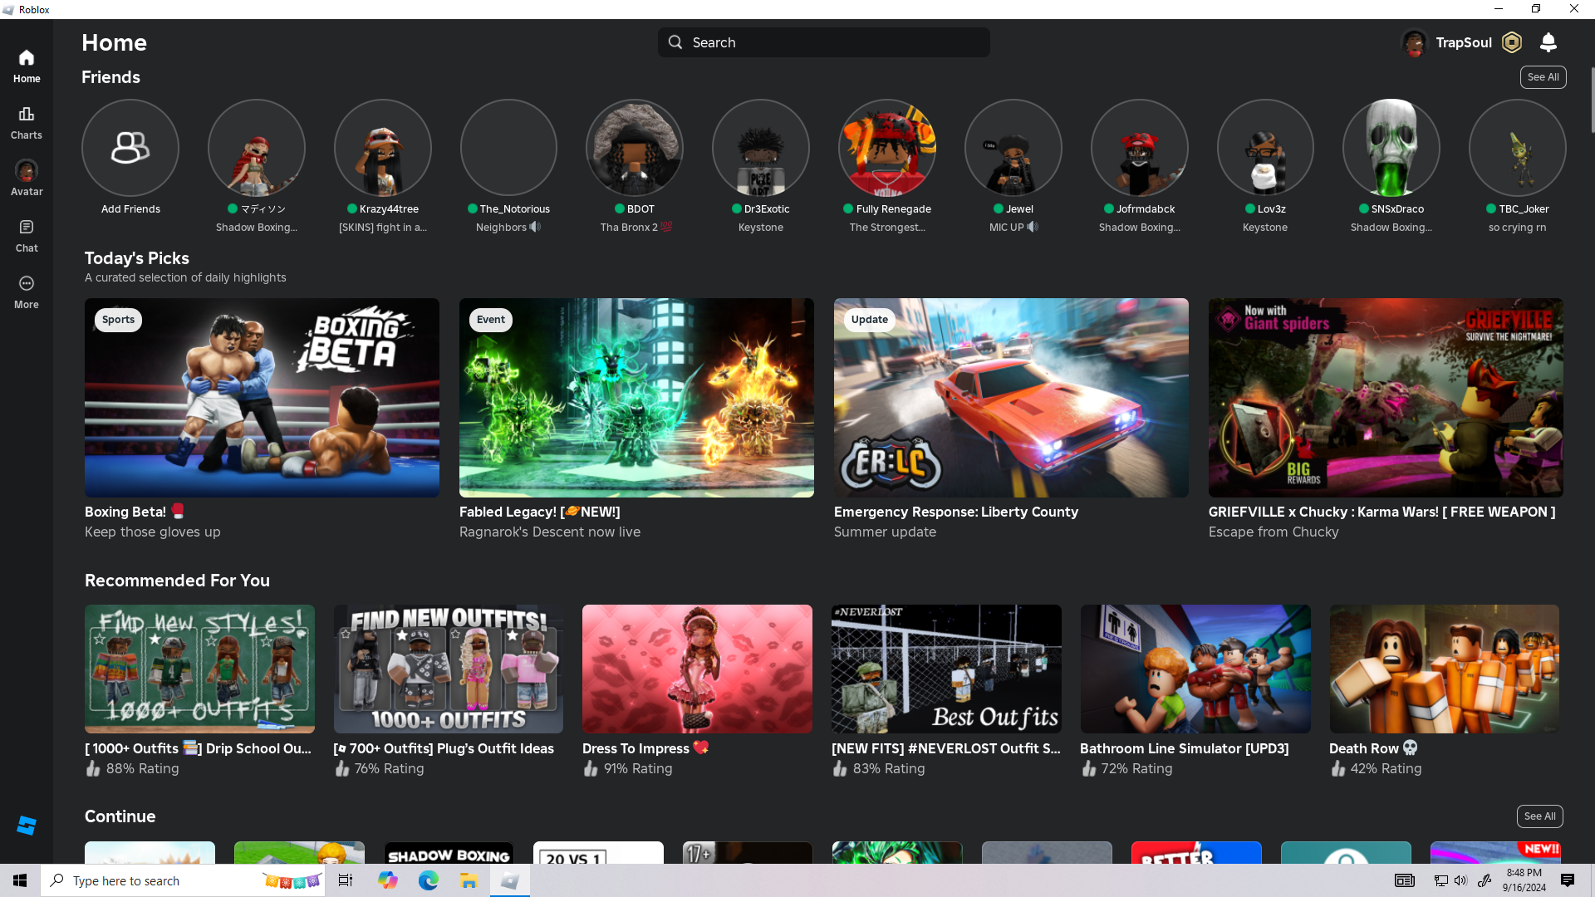Screen dimensions: 1595x897
Task: Open BDOT's friend avatar
Action: (635, 148)
